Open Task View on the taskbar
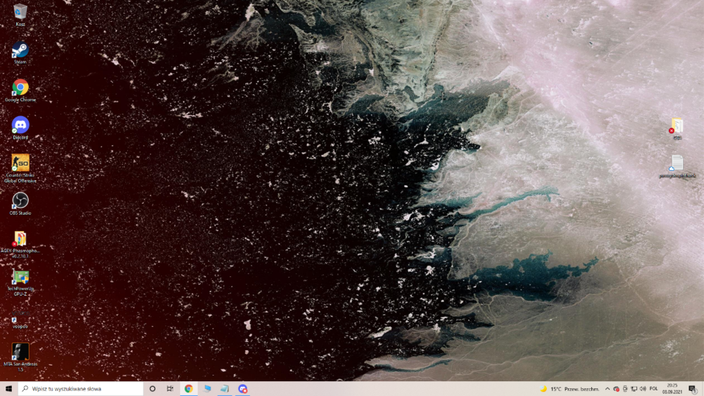Image resolution: width=704 pixels, height=396 pixels. tap(170, 389)
